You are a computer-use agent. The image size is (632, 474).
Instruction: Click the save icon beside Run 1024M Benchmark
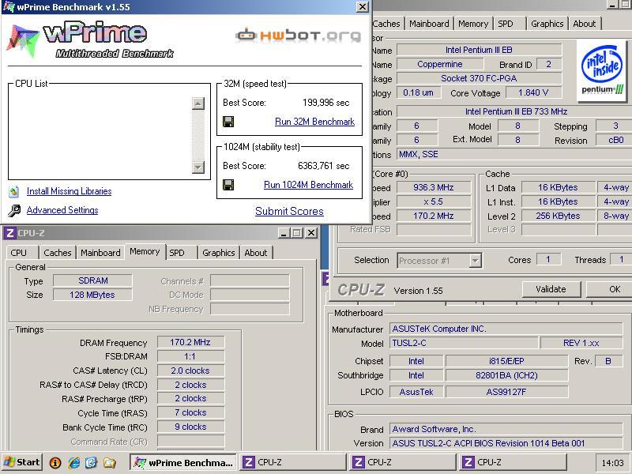coord(228,185)
